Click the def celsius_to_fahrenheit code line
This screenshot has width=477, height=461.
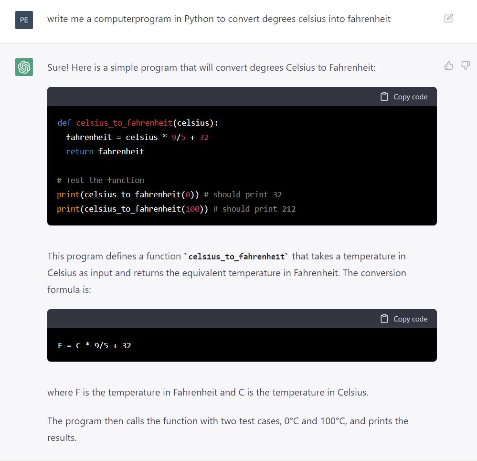(x=138, y=123)
